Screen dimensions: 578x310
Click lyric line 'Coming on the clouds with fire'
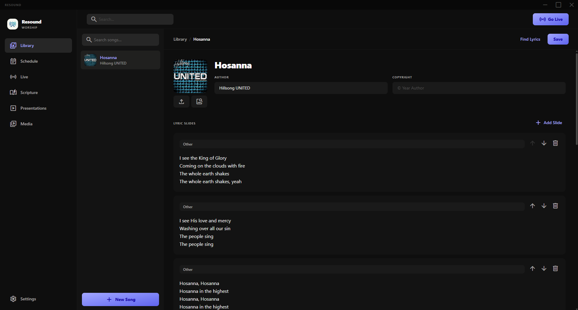point(212,166)
